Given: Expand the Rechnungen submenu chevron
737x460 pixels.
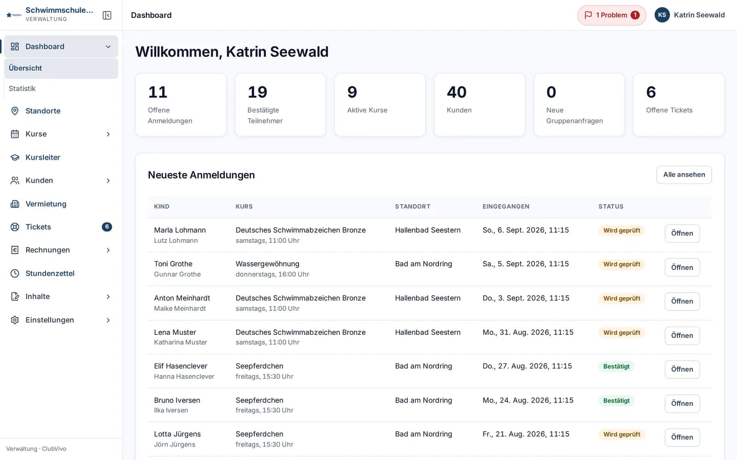Looking at the screenshot, I should pos(108,250).
